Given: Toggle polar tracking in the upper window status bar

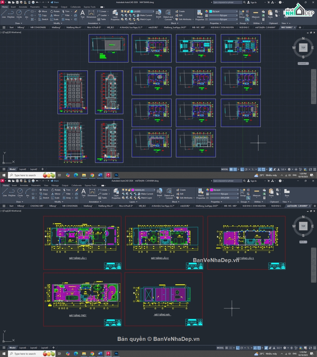Looking at the screenshot, I should 246,169.
